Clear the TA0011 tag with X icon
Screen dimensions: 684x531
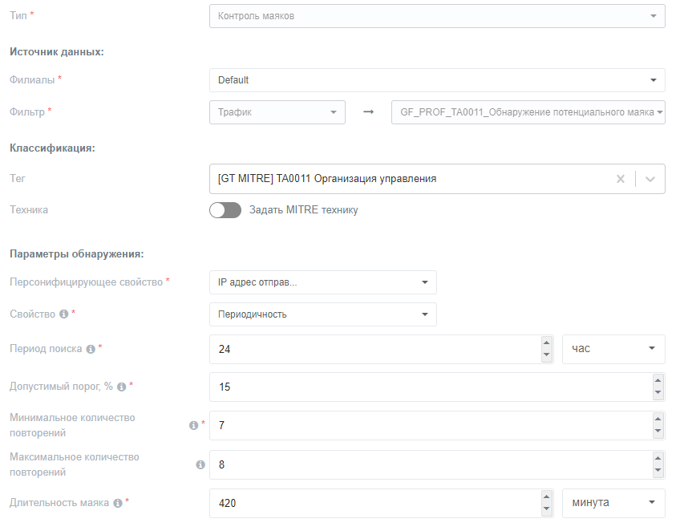pos(620,179)
